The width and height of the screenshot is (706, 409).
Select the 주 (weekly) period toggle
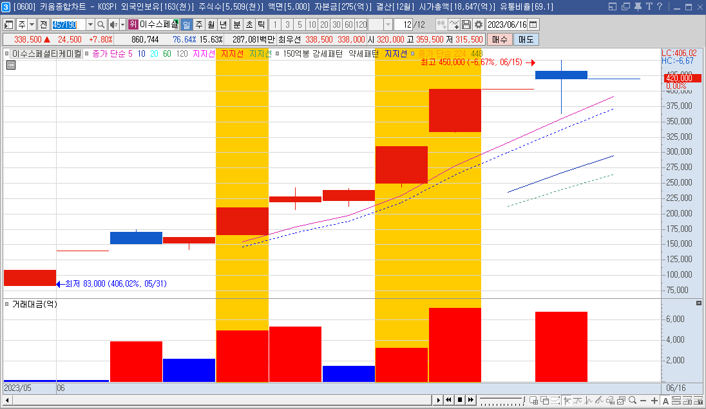coord(199,24)
